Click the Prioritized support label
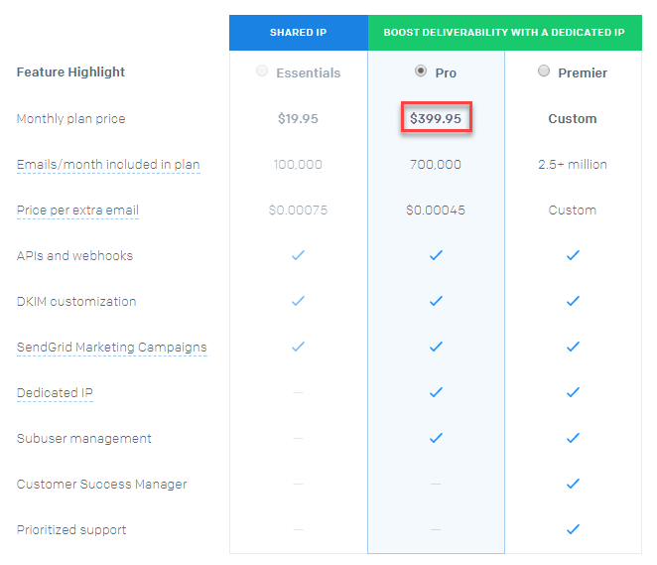This screenshot has width=657, height=565. click(71, 530)
